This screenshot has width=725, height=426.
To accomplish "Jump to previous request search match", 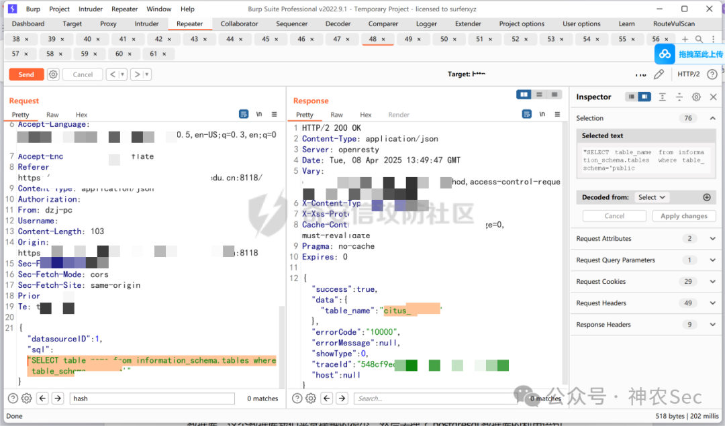I will [42, 398].
